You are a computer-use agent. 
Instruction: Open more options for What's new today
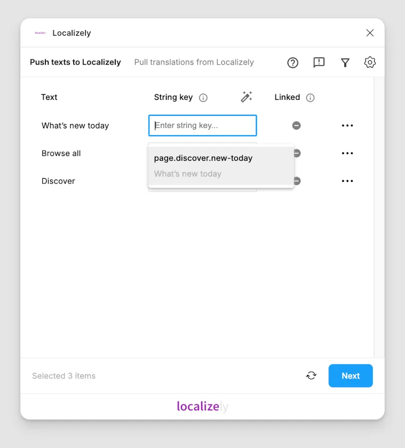pyautogui.click(x=347, y=126)
